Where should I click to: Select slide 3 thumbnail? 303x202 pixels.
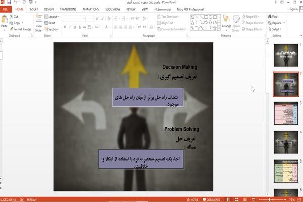coord(286,113)
